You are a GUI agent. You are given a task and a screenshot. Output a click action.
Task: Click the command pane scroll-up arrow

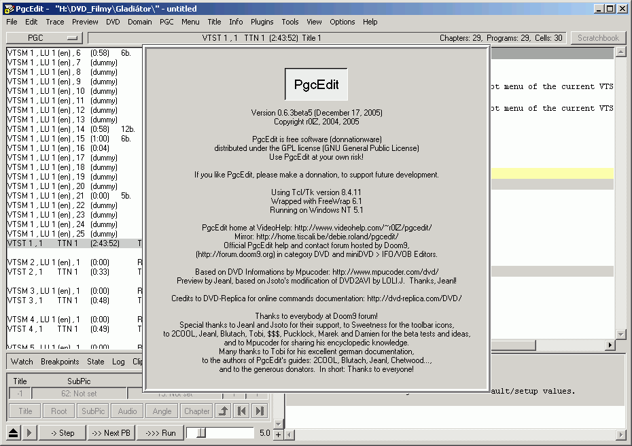[x=620, y=52]
